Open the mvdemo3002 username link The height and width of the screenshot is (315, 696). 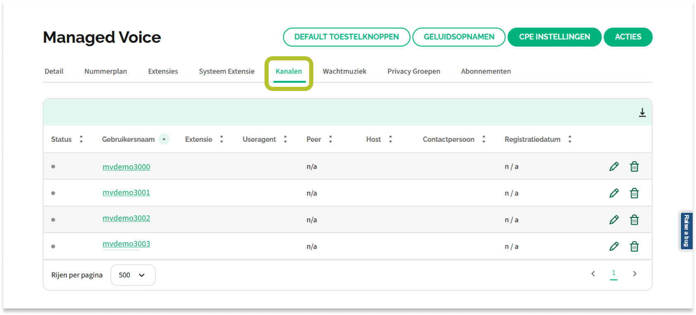[126, 218]
